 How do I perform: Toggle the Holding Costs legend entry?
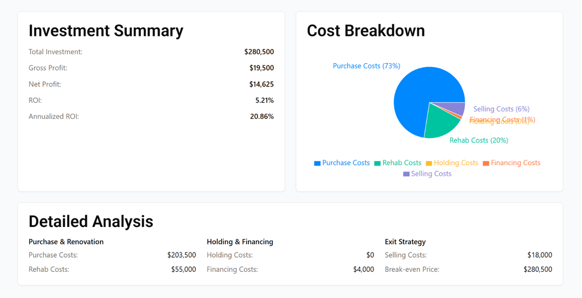tap(452, 163)
